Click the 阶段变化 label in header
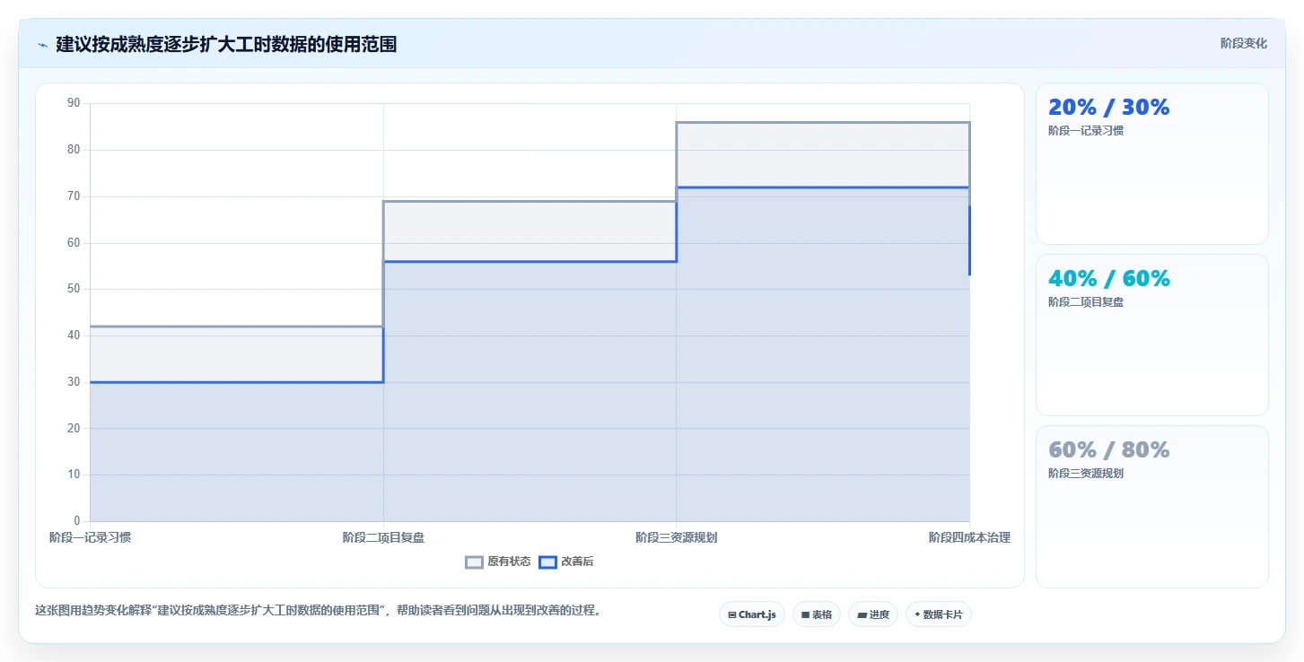The image size is (1304, 662). click(x=1244, y=43)
